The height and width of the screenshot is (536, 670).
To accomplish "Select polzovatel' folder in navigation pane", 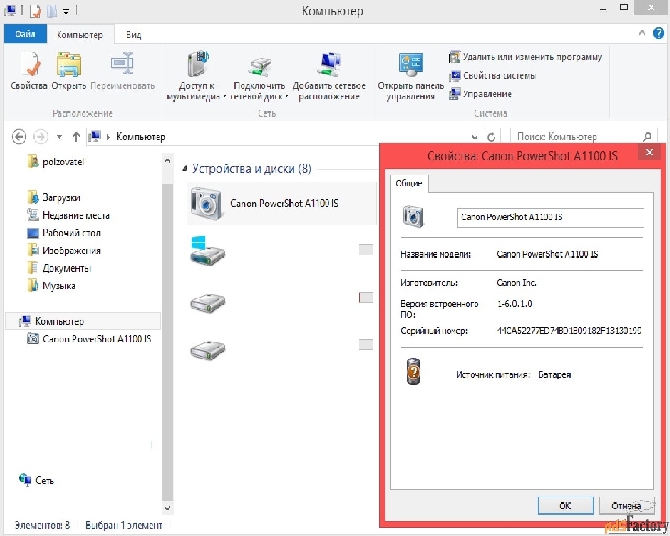I will (x=56, y=162).
